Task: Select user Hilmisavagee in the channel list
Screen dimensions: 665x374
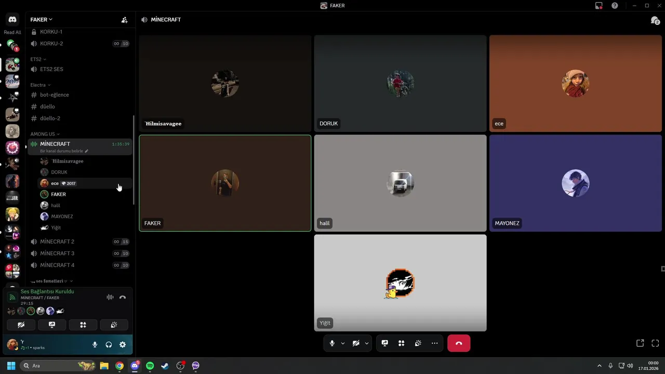Action: click(x=85, y=161)
